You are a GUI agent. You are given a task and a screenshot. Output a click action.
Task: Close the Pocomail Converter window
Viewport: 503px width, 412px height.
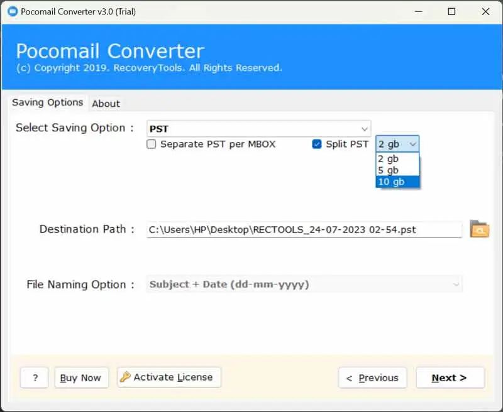click(485, 11)
